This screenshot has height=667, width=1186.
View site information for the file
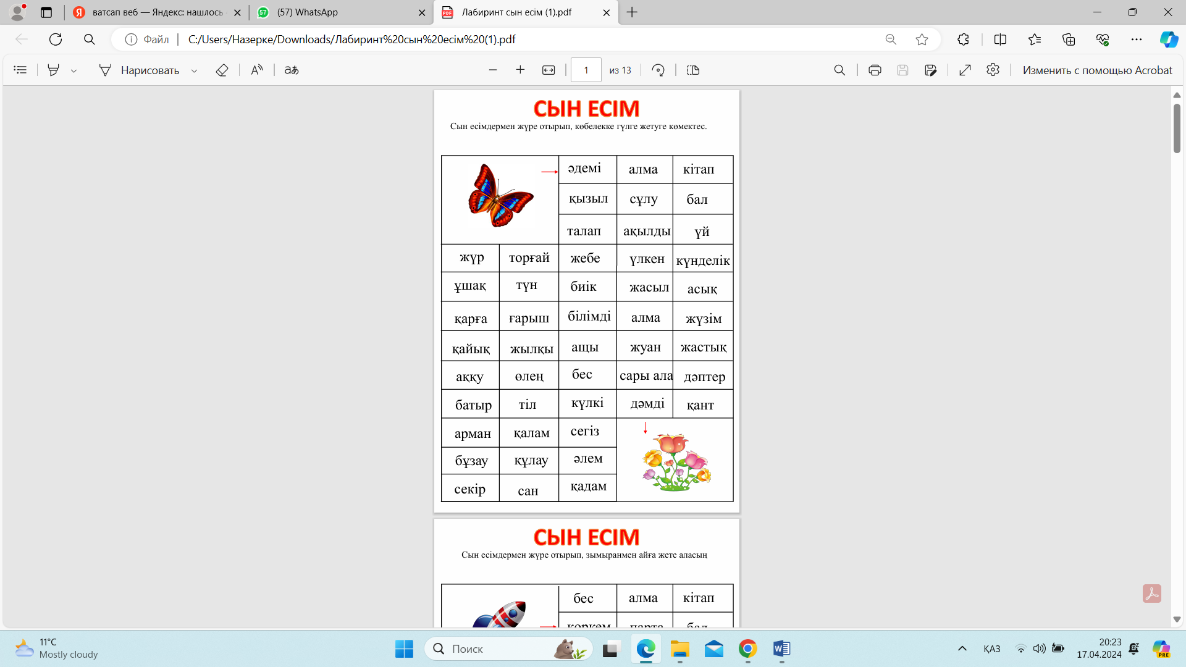point(147,40)
